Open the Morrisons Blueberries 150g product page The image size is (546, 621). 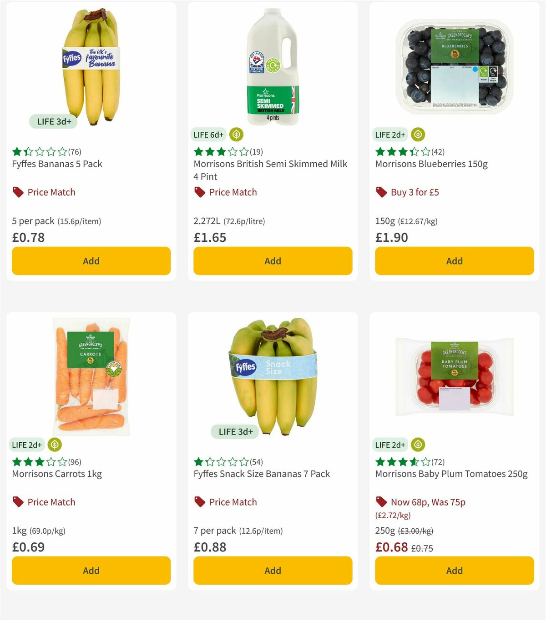pyautogui.click(x=431, y=164)
